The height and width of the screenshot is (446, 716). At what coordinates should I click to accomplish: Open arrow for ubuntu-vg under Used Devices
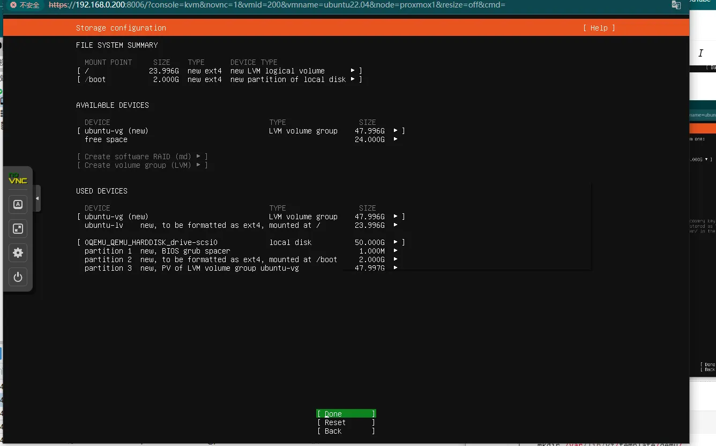tap(396, 217)
